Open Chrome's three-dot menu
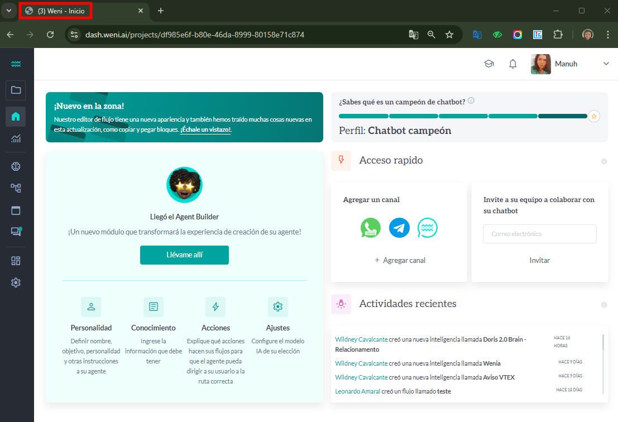This screenshot has height=422, width=618. coord(608,34)
